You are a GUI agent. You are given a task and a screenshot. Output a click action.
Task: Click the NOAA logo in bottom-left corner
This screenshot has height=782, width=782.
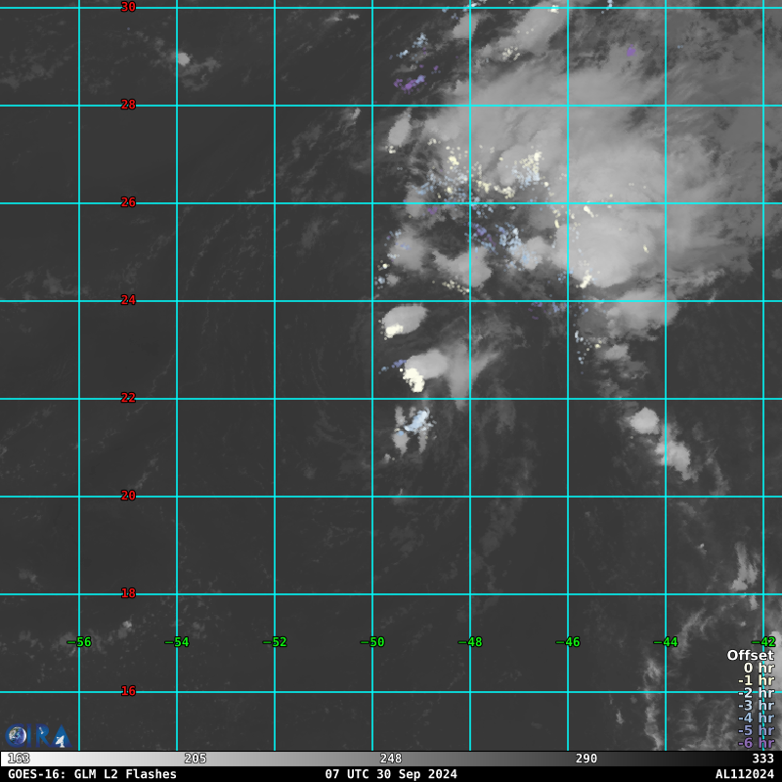click(x=17, y=735)
